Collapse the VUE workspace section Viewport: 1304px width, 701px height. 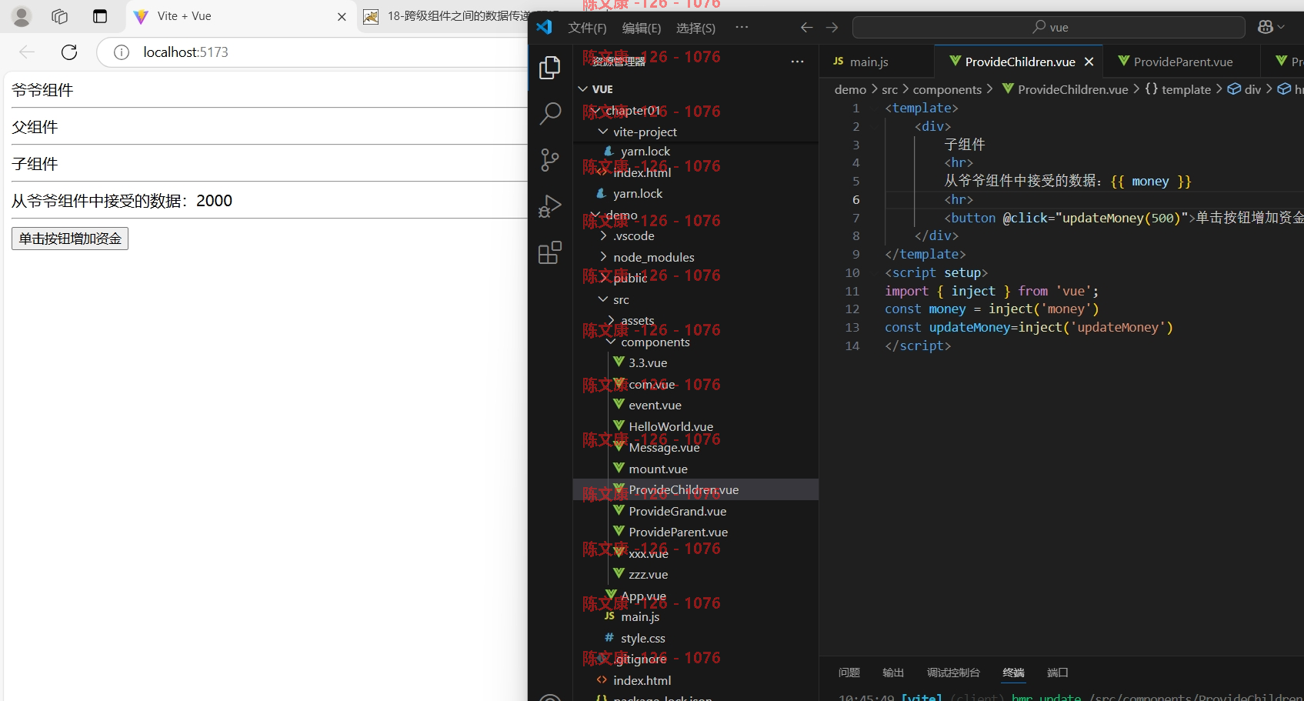tap(583, 89)
